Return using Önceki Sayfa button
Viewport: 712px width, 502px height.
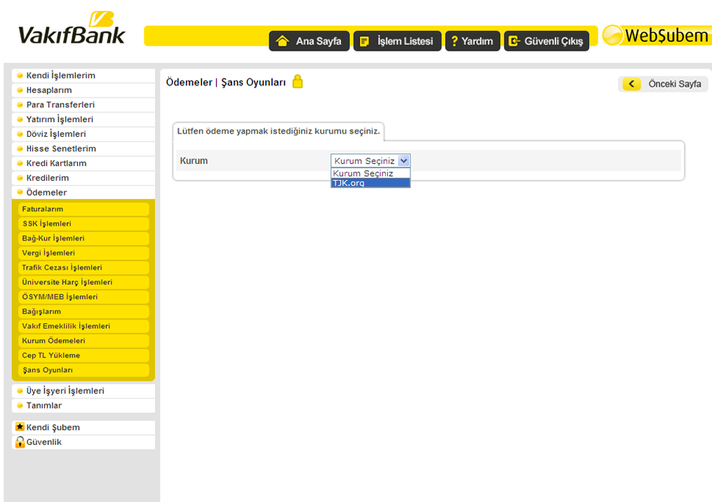[x=662, y=84]
